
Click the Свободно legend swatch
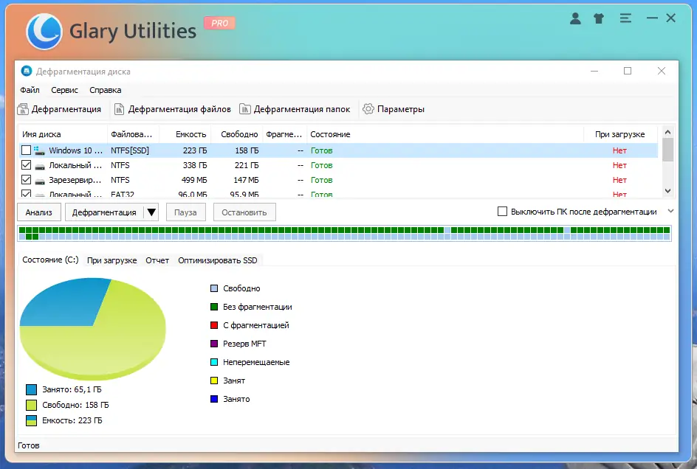point(214,288)
